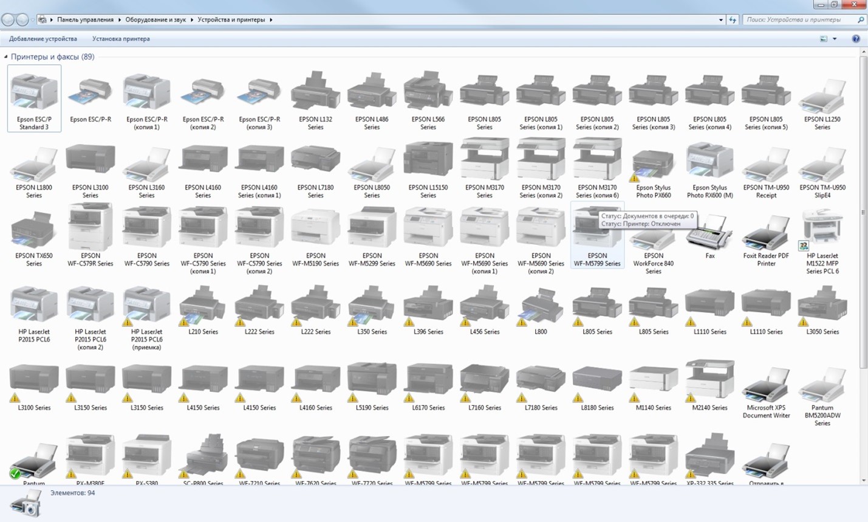This screenshot has height=522, width=868.
Task: Go to Панель управления in breadcrumb
Action: coord(85,20)
